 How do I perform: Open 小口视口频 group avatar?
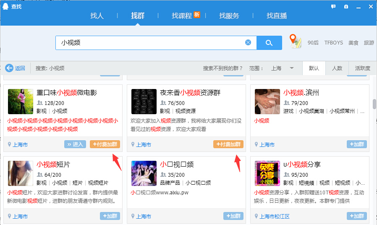pyautogui.click(x=144, y=173)
